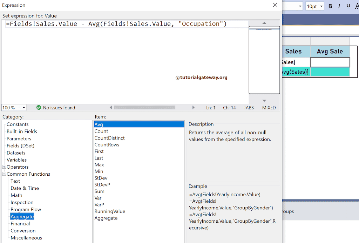Choose RunningValue from Item list
The height and width of the screenshot is (243, 359).
pos(110,211)
